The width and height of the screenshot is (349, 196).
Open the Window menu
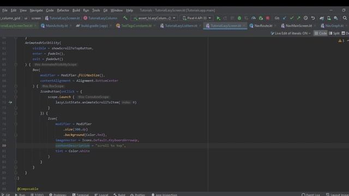point(117,10)
